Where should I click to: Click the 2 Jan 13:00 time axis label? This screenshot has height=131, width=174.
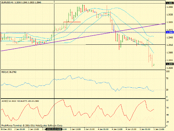click(34, 129)
